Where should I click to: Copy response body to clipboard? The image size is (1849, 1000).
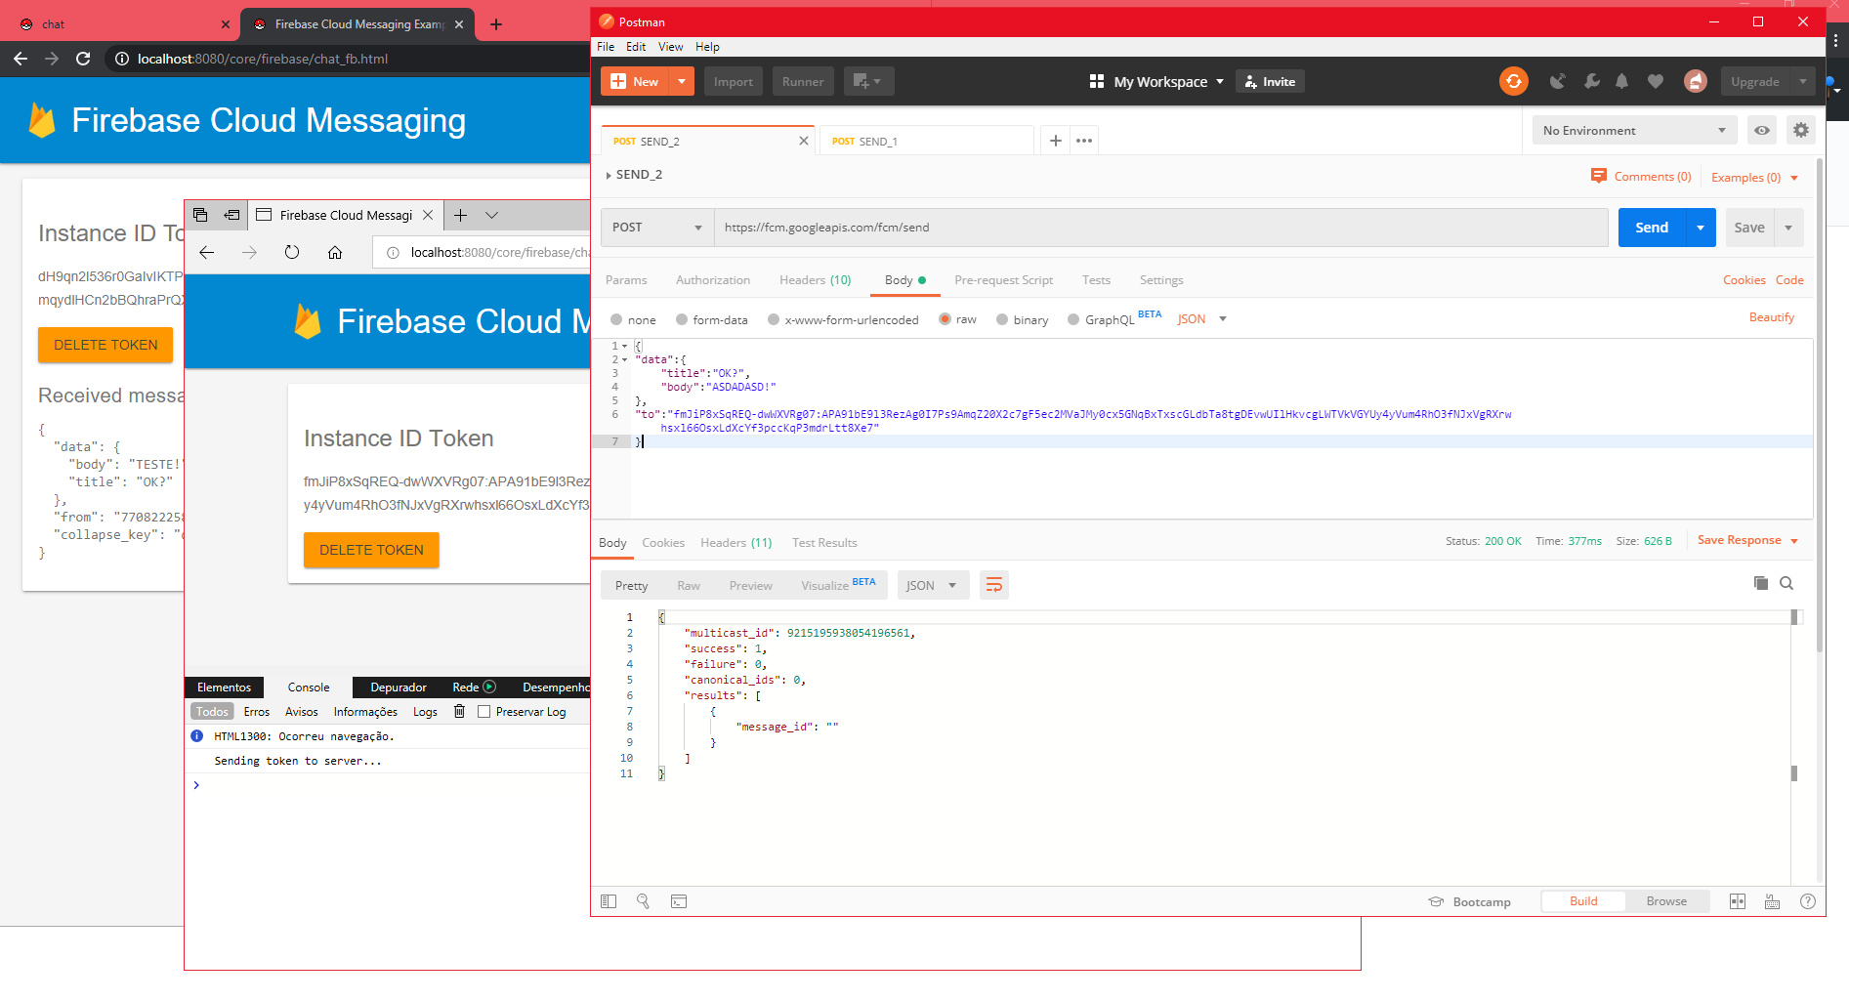pyautogui.click(x=1760, y=583)
